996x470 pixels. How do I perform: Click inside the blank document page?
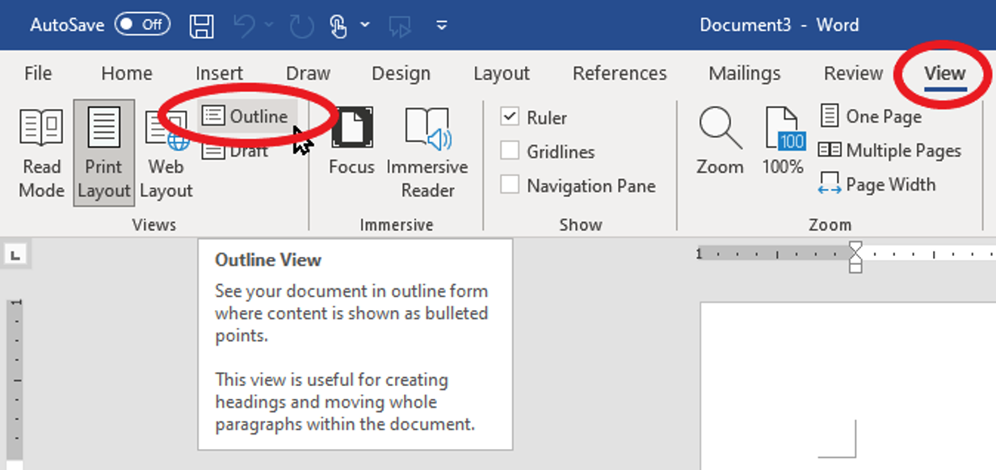(848, 386)
